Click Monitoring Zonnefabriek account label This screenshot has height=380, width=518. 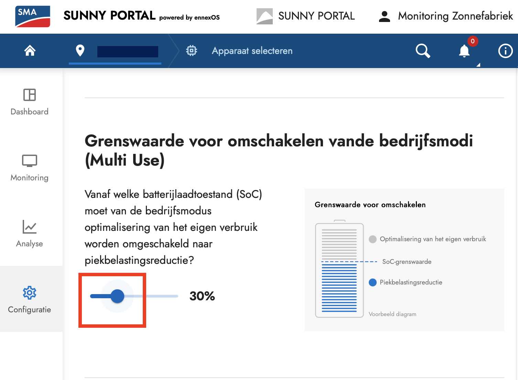pyautogui.click(x=455, y=16)
